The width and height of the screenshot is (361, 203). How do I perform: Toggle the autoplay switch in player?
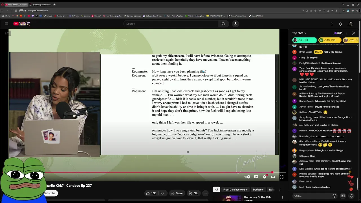(247, 177)
